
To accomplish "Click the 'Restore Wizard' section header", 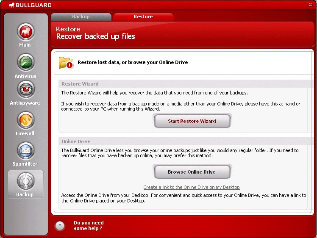I will coord(80,84).
